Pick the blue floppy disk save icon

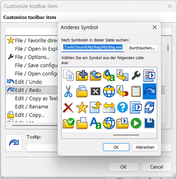click(149, 123)
